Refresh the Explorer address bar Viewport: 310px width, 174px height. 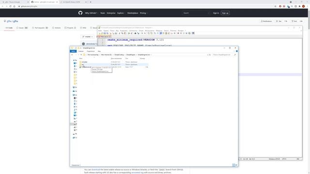tap(210, 55)
